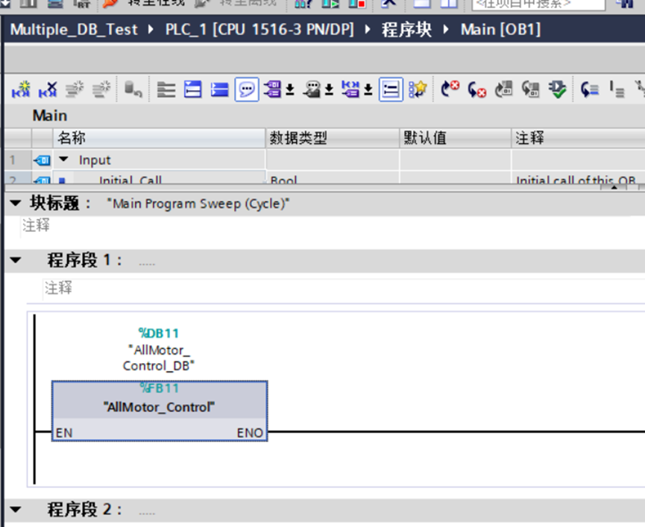
Task: Click the 名称 column header
Action: tap(159, 138)
